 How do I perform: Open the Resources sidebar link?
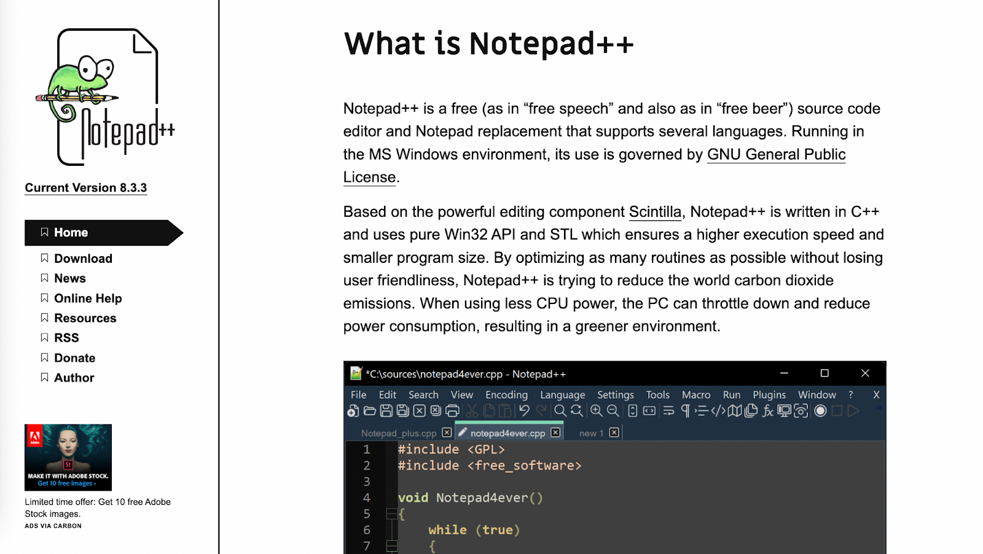85,318
